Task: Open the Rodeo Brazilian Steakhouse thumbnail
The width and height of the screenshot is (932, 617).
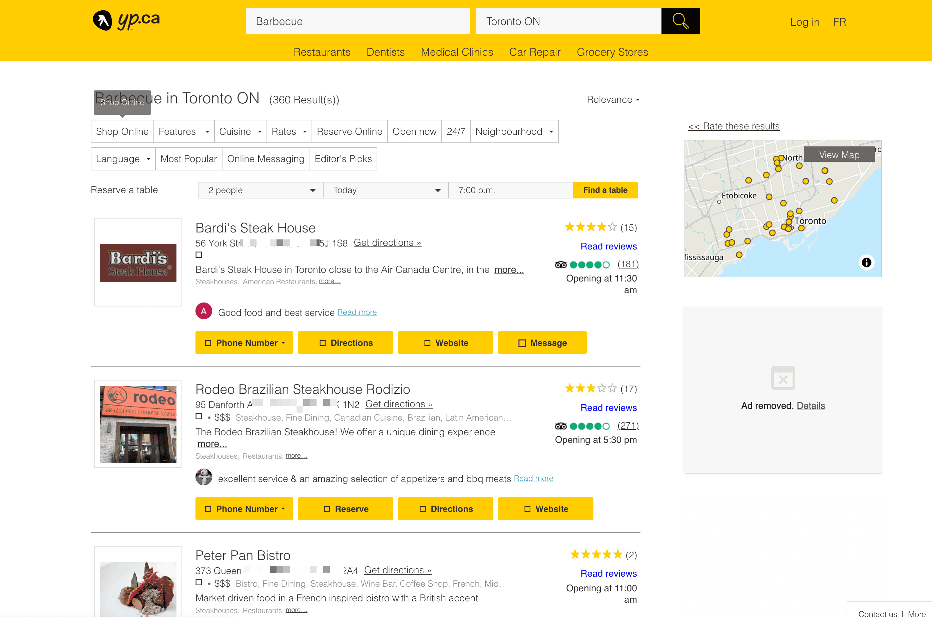Action: tap(138, 424)
